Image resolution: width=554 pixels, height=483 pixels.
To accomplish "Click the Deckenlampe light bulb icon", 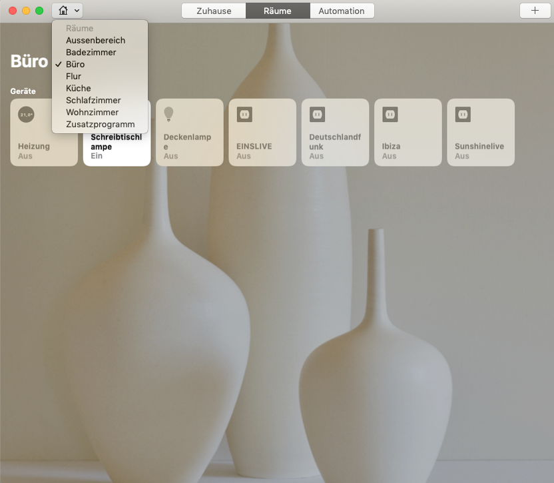I will coord(169,114).
